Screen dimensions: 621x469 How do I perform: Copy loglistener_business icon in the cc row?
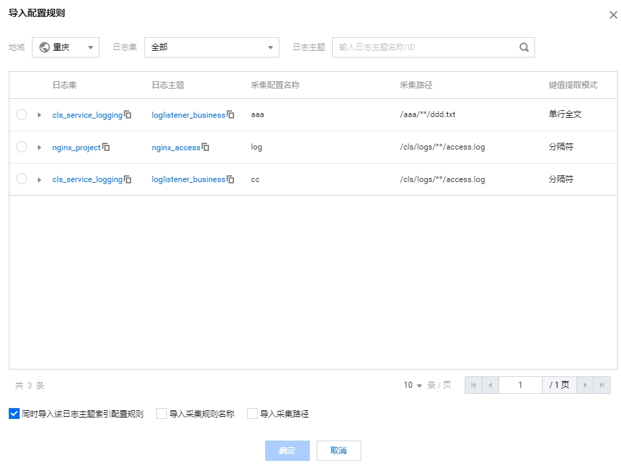tap(231, 179)
